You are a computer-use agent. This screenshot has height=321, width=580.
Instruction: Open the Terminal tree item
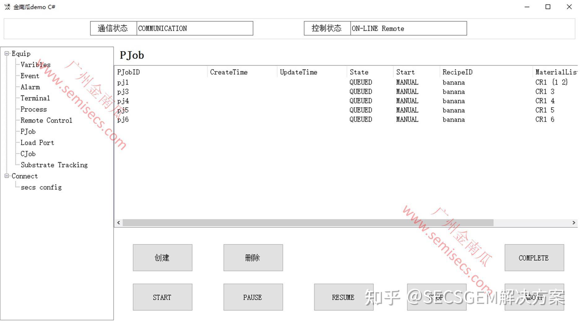[35, 98]
